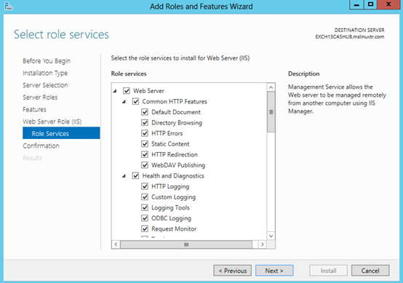Uncheck the ODBC Logging checkbox
The width and height of the screenshot is (403, 283).
145,218
